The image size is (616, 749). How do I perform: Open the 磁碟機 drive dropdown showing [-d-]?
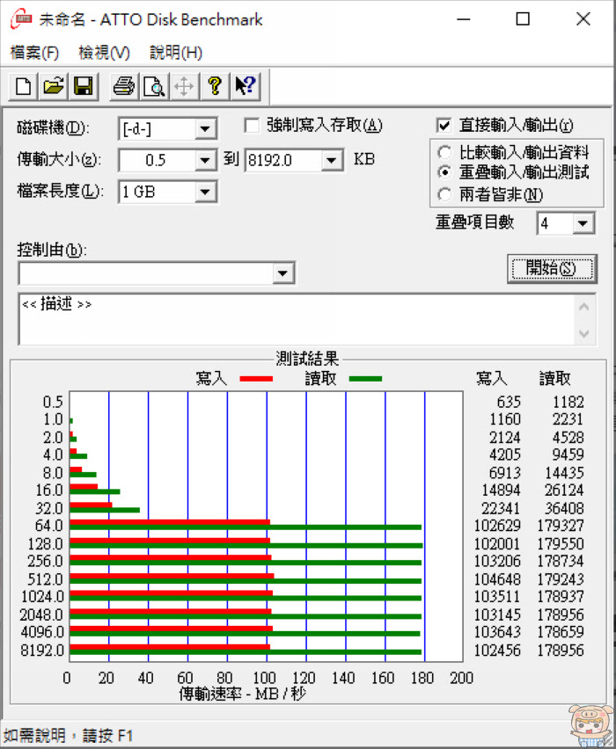[205, 129]
